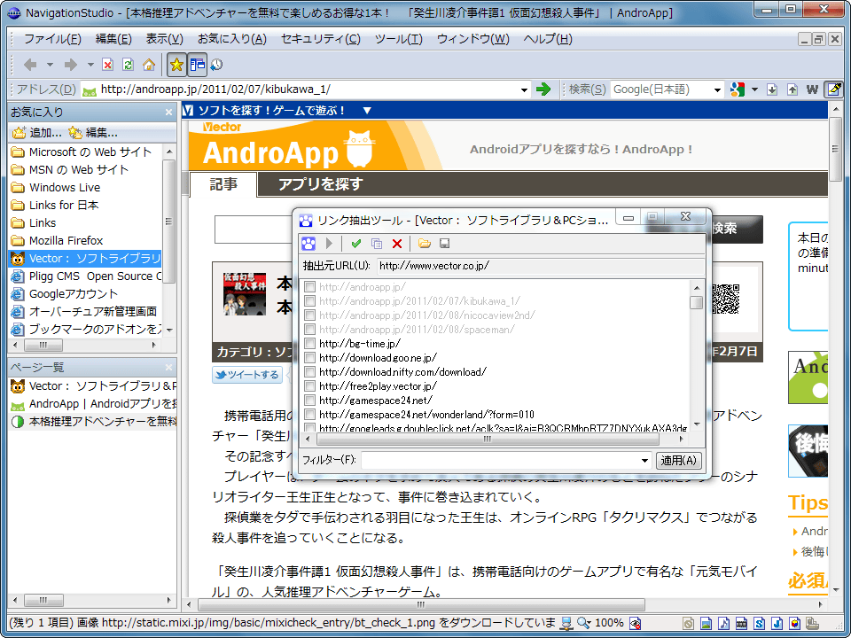Go back with the Back arrow

(30, 65)
